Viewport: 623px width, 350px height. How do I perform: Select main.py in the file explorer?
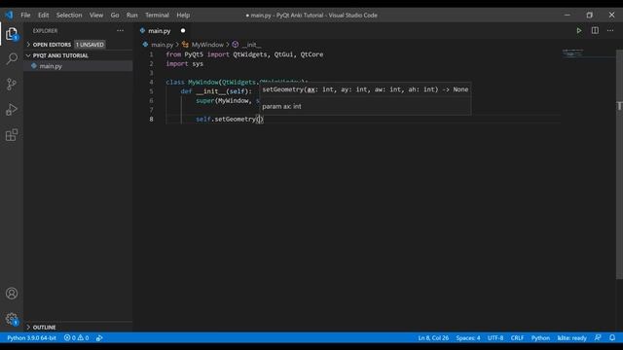78,66
